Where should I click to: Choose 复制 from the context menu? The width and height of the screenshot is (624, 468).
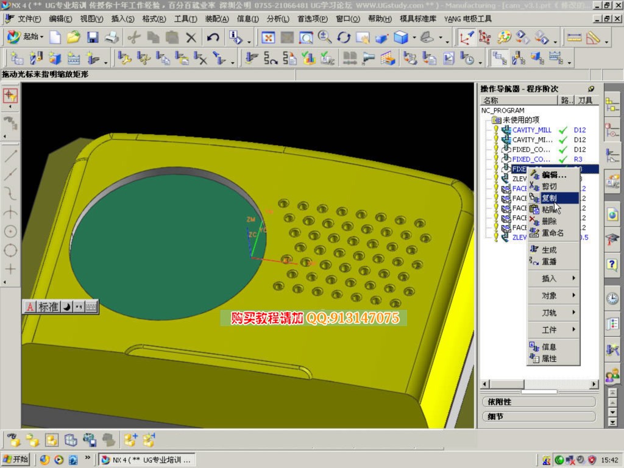point(549,198)
